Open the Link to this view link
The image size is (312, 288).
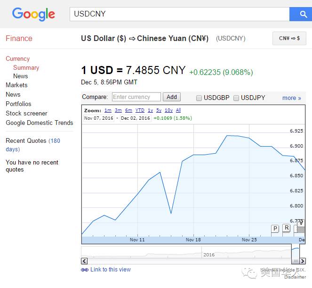111,270
